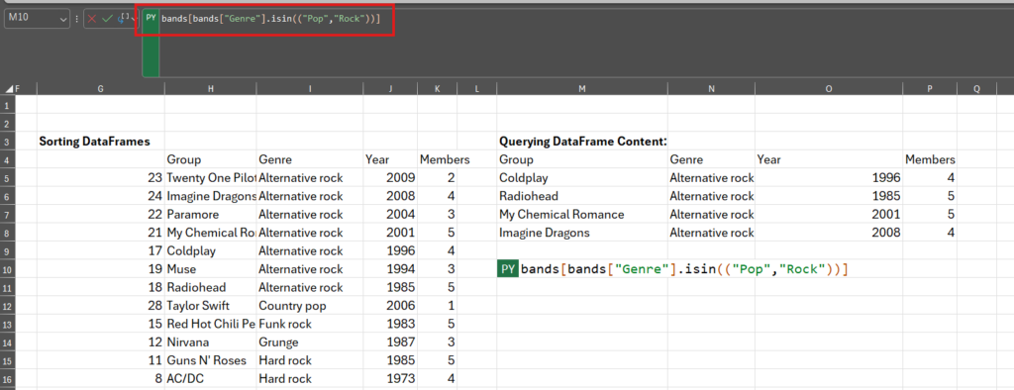Click the 'Twenty One Pilot' cell
Screen dimensions: 1014x390
point(211,177)
